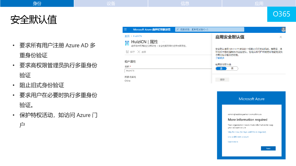Click Use a different account link
The height and width of the screenshot is (166, 296).
pyautogui.click(x=238, y=137)
